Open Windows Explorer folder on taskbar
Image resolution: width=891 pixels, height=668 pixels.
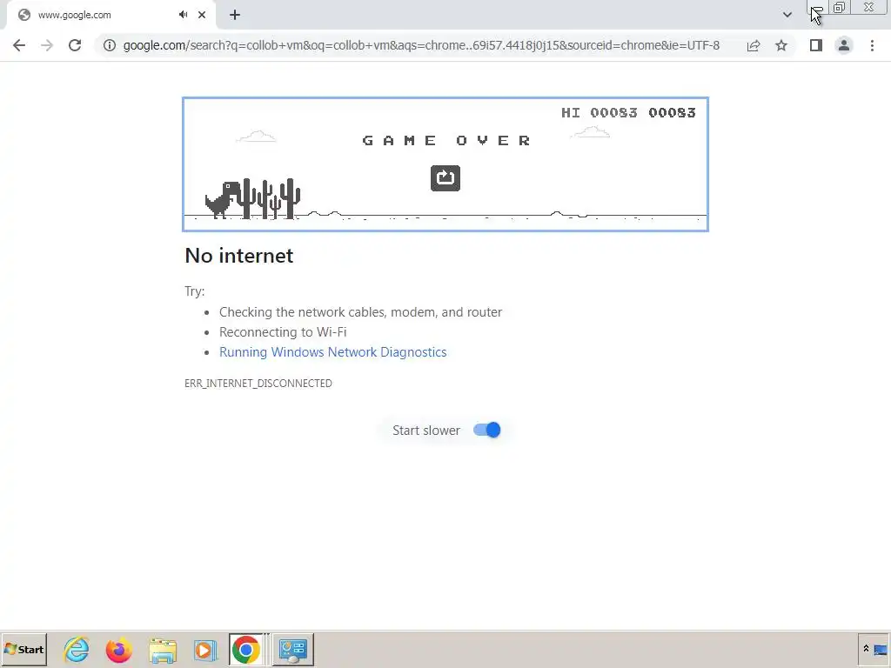(x=163, y=649)
